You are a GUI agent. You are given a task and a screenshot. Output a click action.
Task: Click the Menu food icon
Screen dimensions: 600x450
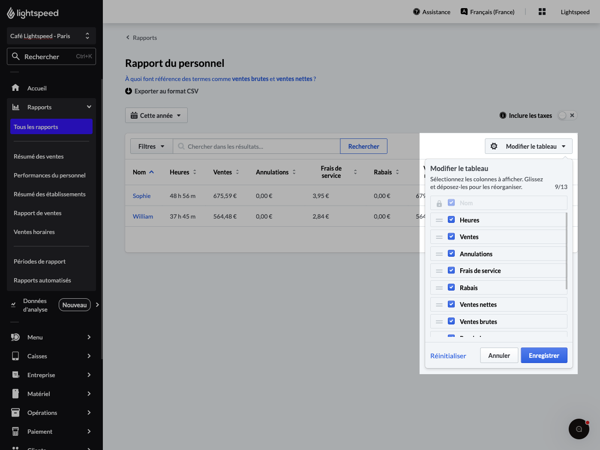[x=15, y=337]
